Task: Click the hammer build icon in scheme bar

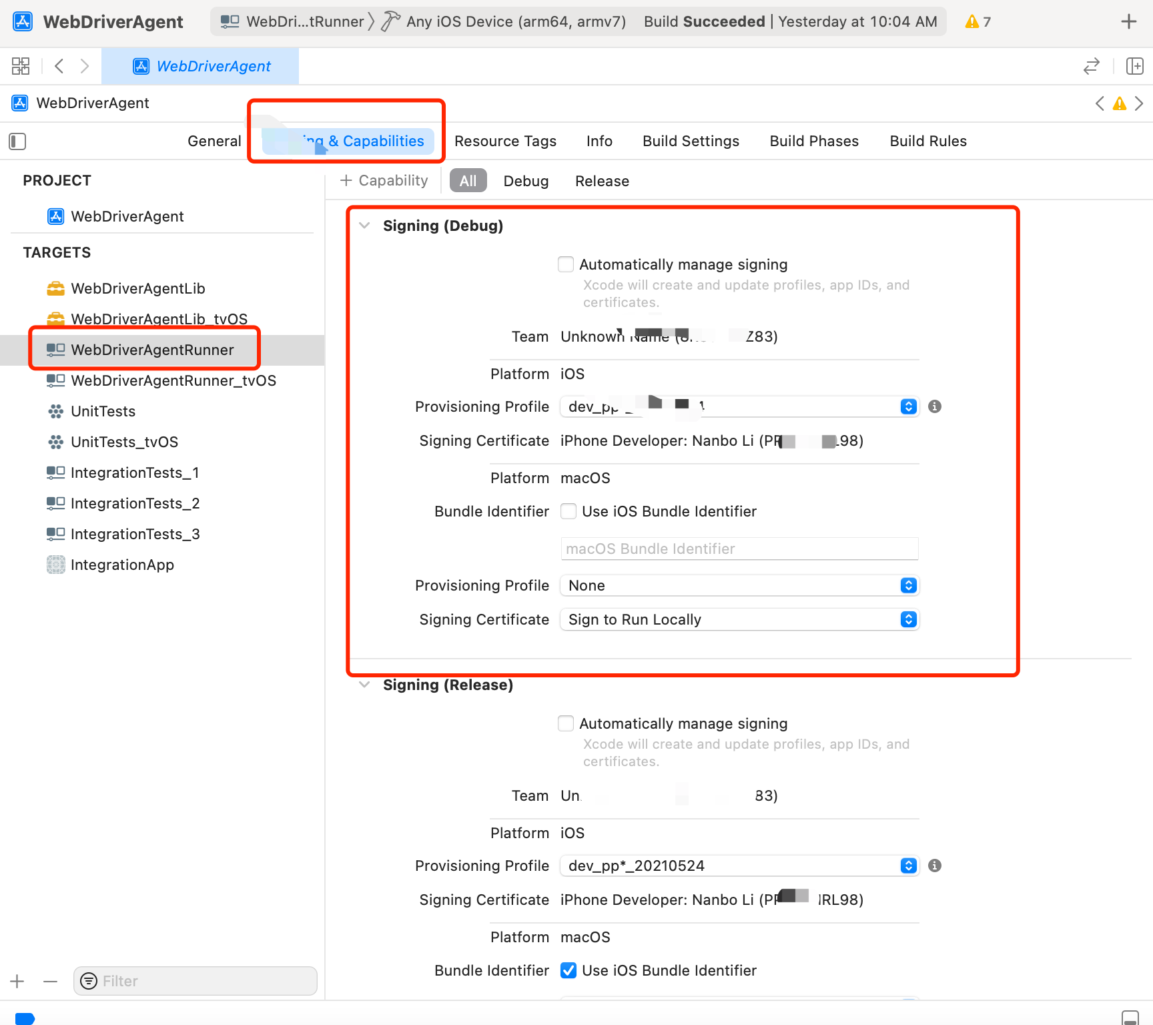Action: tap(390, 21)
